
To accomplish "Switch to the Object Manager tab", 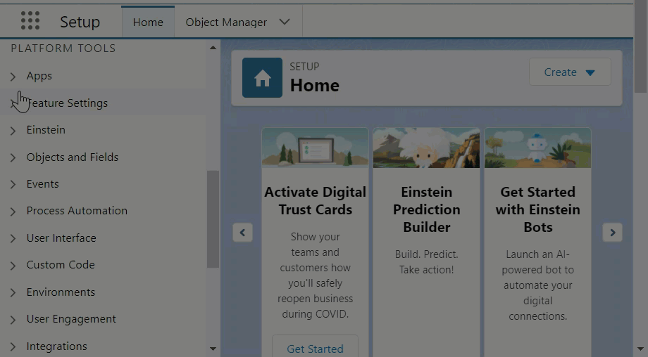I will click(x=226, y=22).
